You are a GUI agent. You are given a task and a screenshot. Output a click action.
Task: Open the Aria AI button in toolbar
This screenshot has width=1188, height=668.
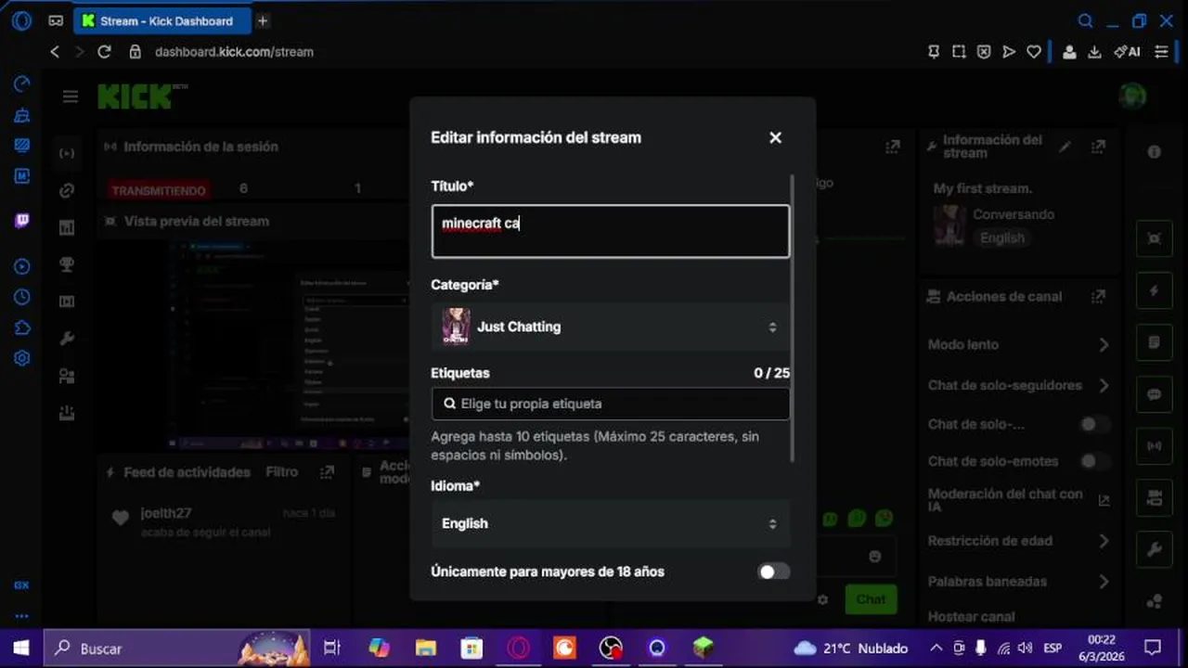pos(1127,52)
